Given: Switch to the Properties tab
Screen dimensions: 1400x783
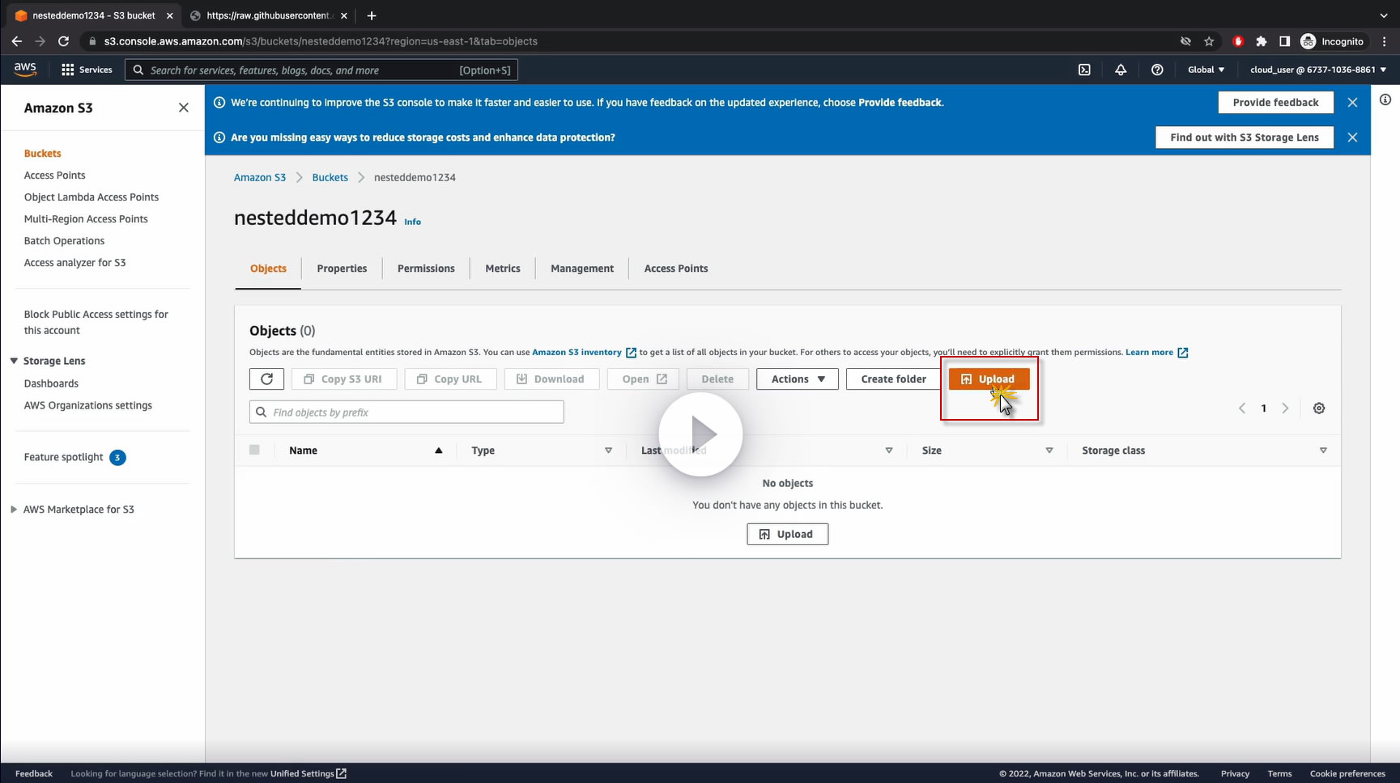Looking at the screenshot, I should coord(342,269).
